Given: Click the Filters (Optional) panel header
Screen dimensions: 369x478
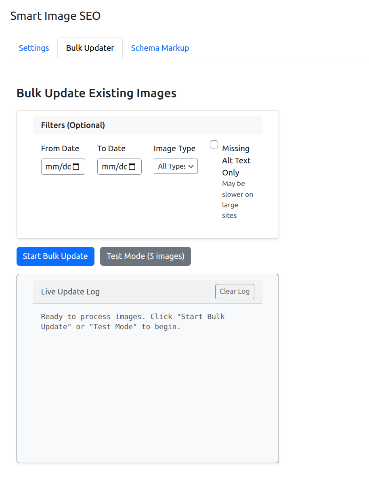Looking at the screenshot, I should [73, 125].
